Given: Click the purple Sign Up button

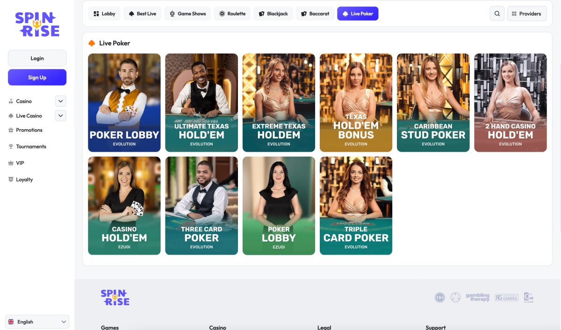Looking at the screenshot, I should [37, 77].
